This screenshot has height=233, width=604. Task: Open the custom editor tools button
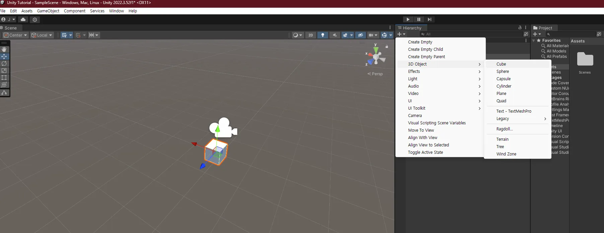pos(4,93)
